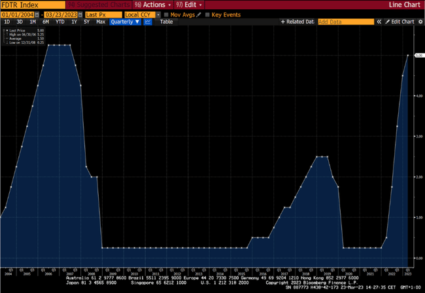Toggle Last Price legend marker

click(6, 30)
